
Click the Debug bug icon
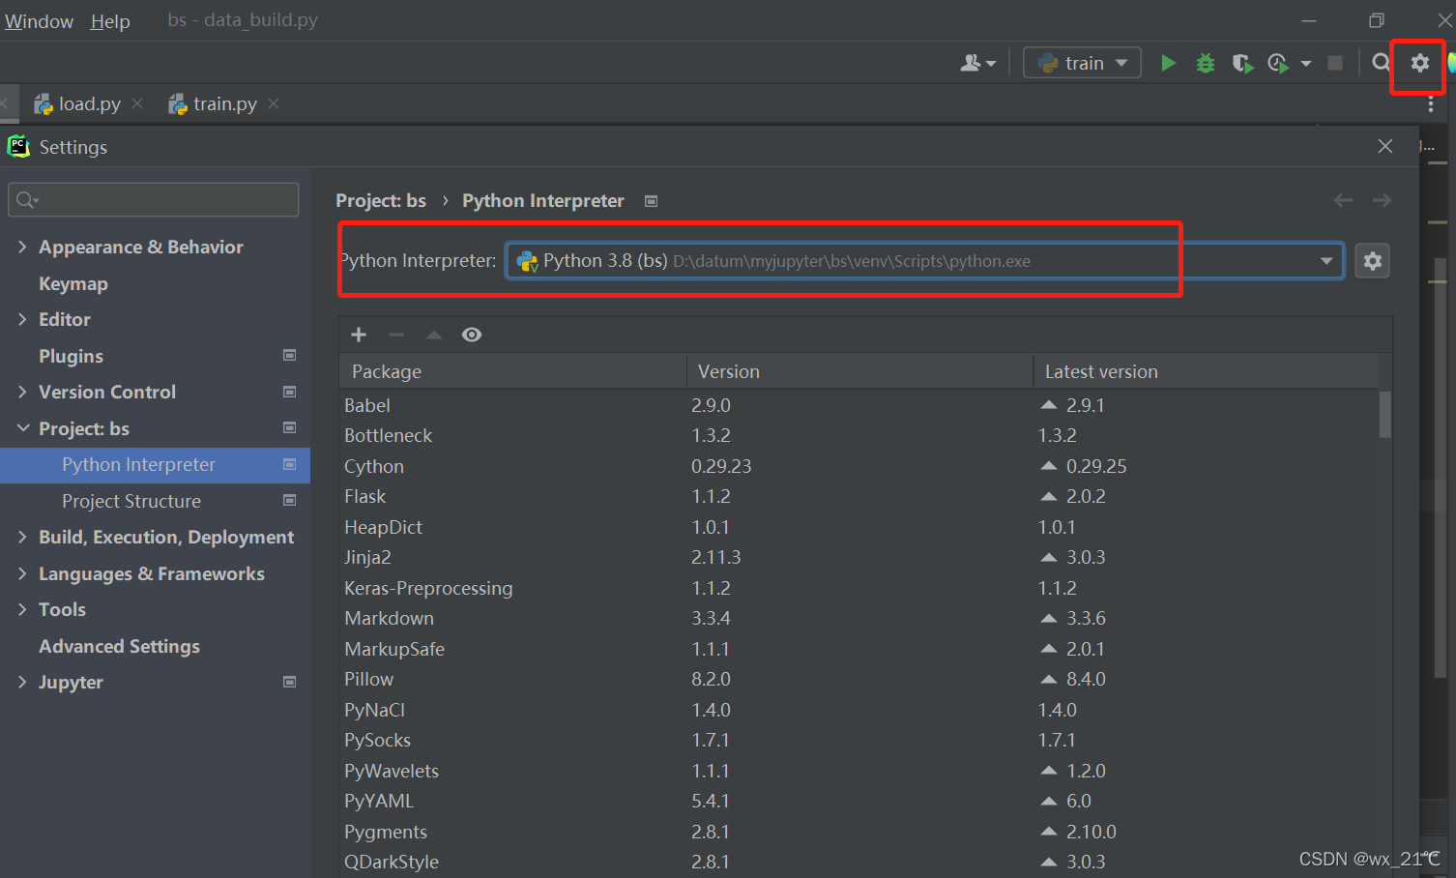1206,63
